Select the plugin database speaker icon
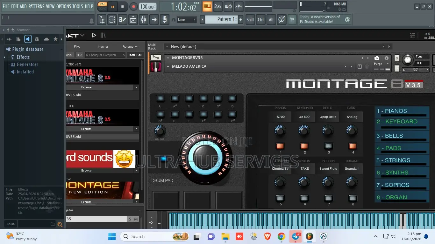The image size is (435, 244). pyautogui.click(x=28, y=39)
